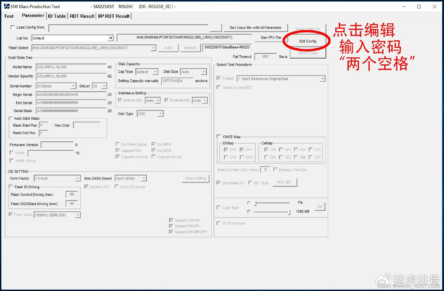Screen dimensions: 444x291
Task: Toggle the Dis DIPM checkbox
Action: [x=153, y=150]
